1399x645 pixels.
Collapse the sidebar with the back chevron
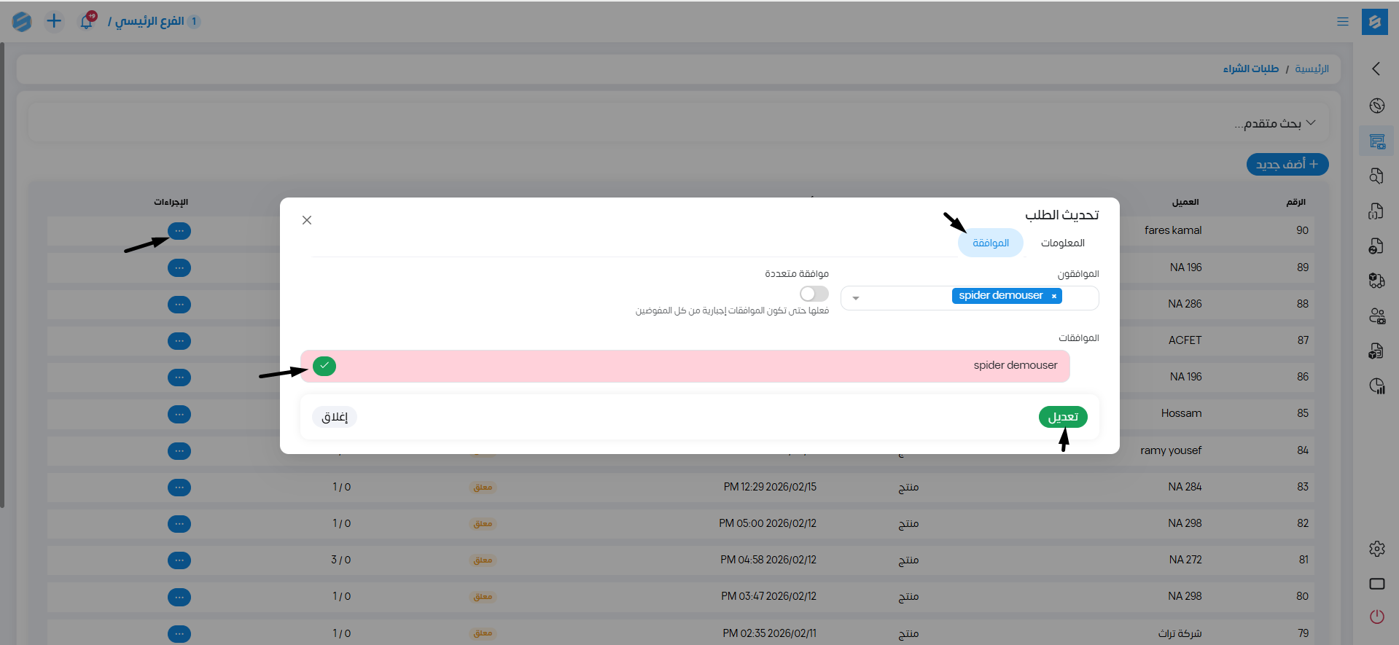[1376, 69]
